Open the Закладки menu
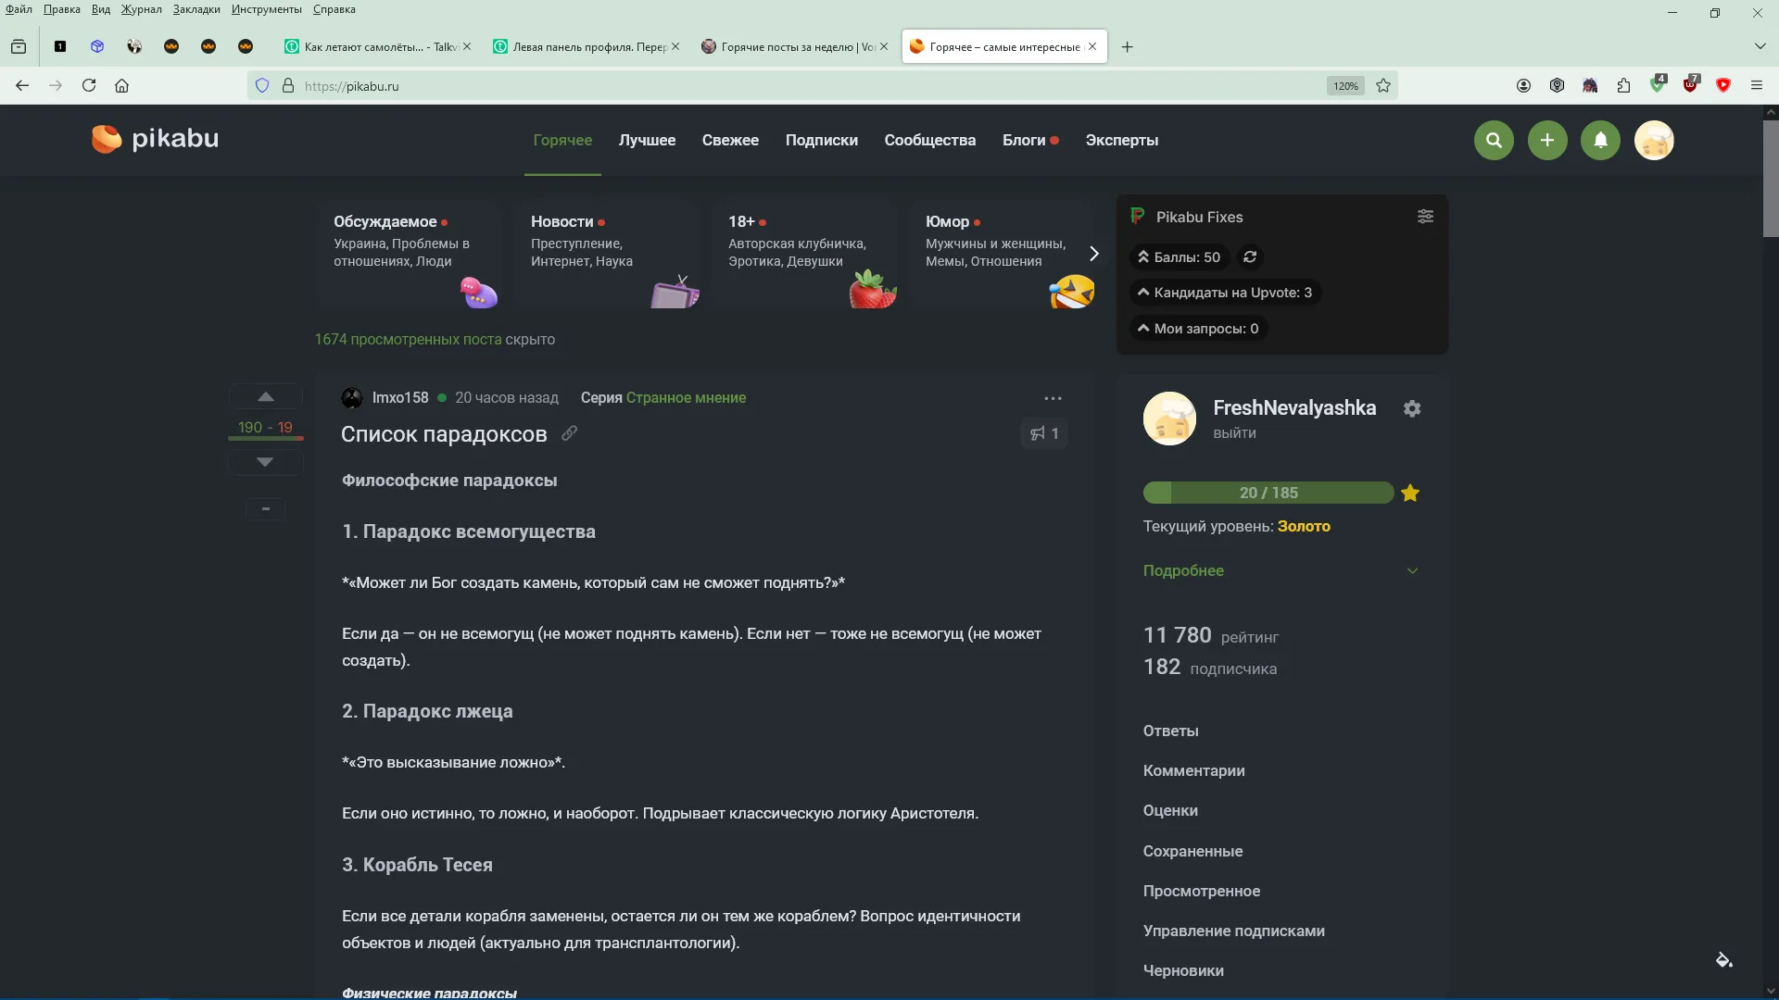This screenshot has width=1779, height=1000. [196, 9]
